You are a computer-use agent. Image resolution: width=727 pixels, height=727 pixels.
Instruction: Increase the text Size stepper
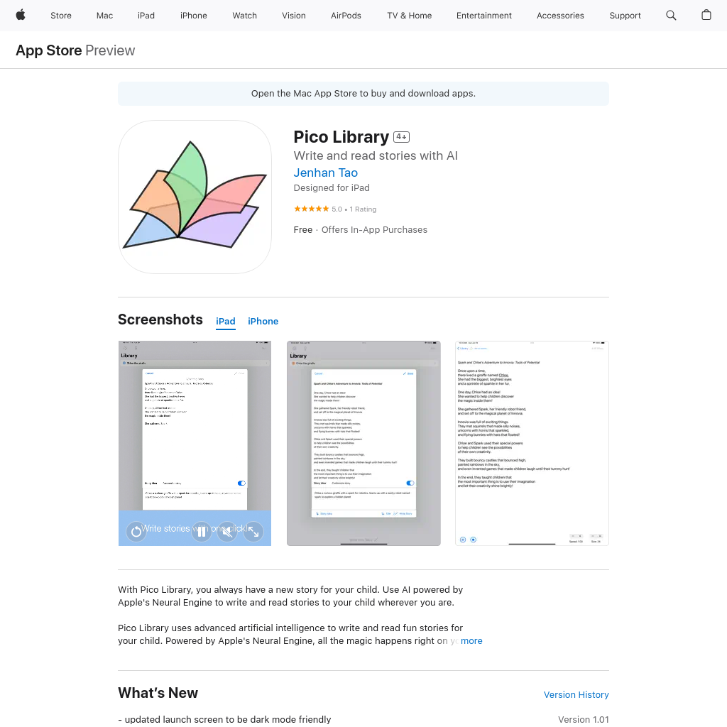[600, 536]
